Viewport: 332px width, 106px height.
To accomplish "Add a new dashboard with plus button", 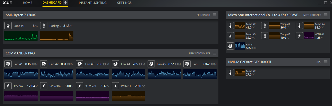I will (x=65, y=3).
